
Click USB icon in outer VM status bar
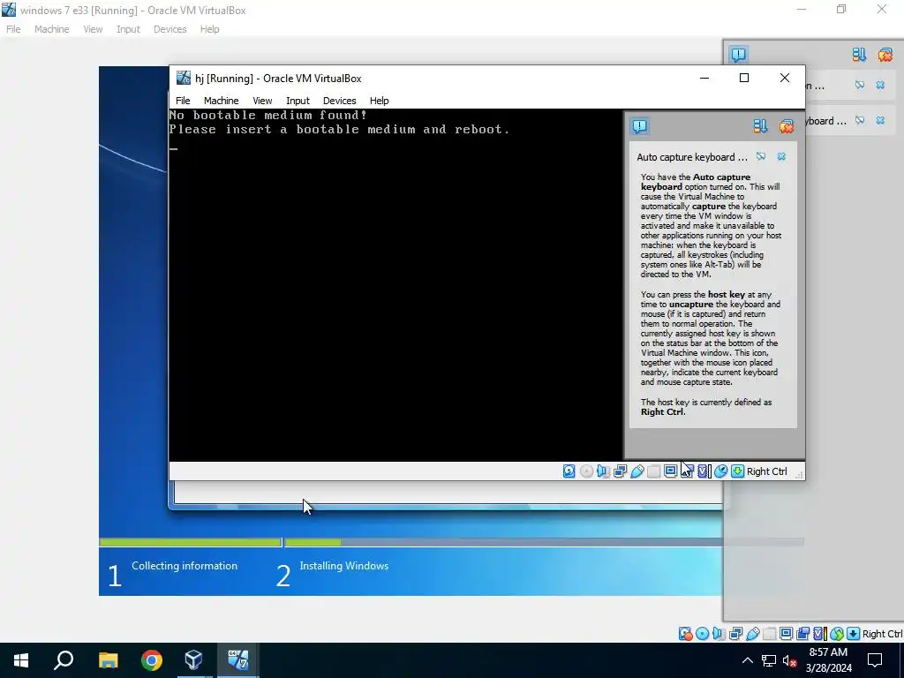tap(752, 634)
